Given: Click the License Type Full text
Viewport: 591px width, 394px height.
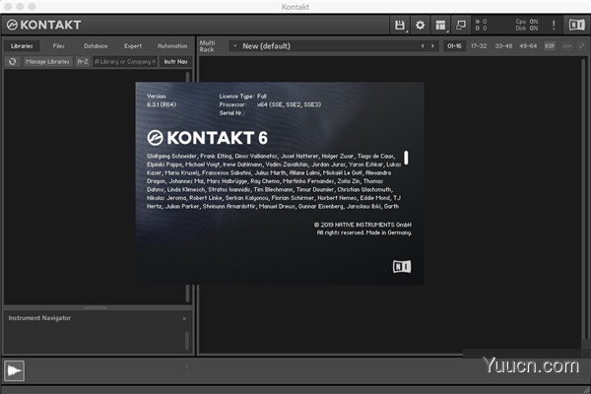Looking at the screenshot, I should [242, 97].
